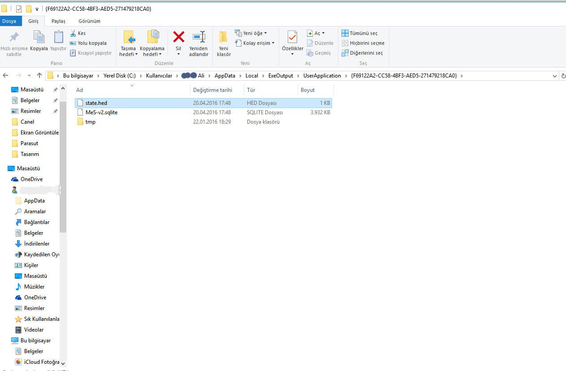Viewport: 566px width, 371px height.
Task: Open Kopyalama hedefi copy-to menu
Action: pos(152,43)
